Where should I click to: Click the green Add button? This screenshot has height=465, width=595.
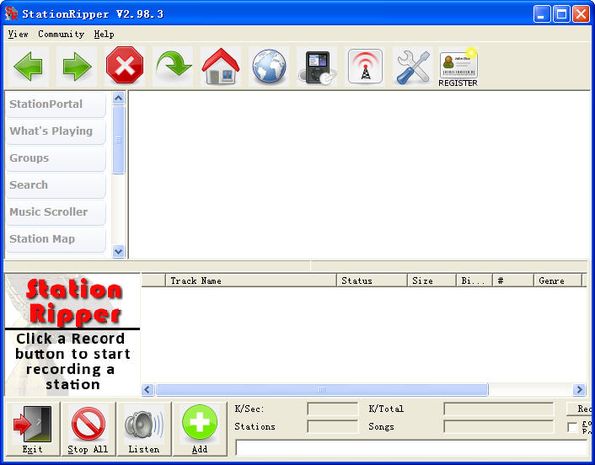(200, 429)
